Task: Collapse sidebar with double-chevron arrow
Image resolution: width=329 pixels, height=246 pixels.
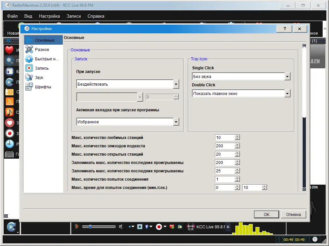Action: (9, 41)
